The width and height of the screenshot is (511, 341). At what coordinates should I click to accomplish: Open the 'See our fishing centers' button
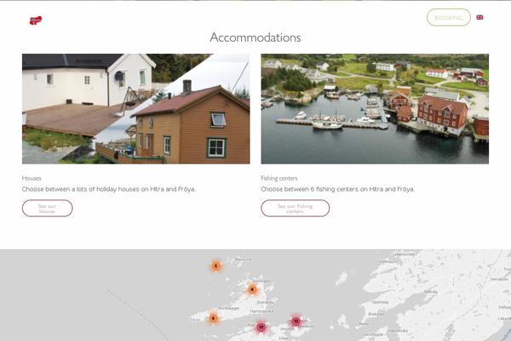point(295,208)
